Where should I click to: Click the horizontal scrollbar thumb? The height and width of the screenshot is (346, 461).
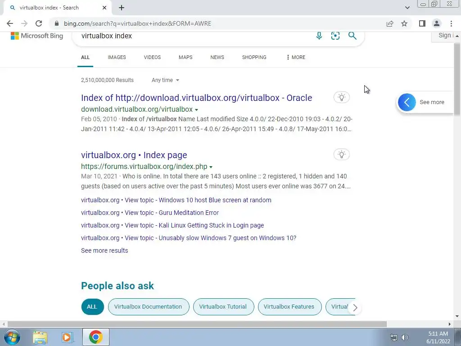pyautogui.click(x=197, y=324)
